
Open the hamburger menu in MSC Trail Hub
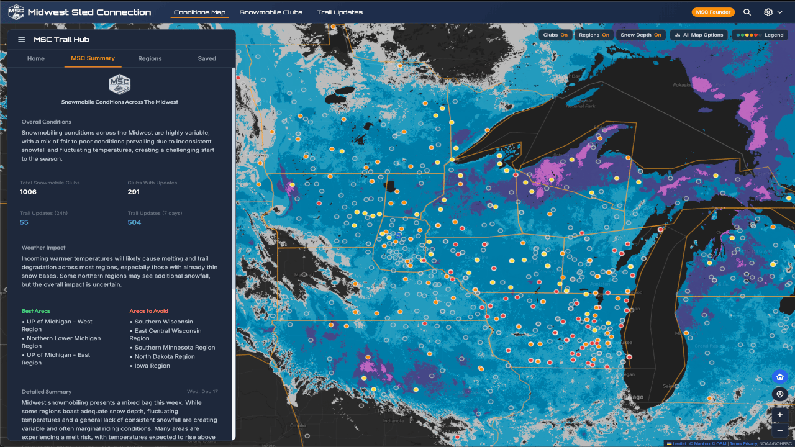click(x=22, y=40)
